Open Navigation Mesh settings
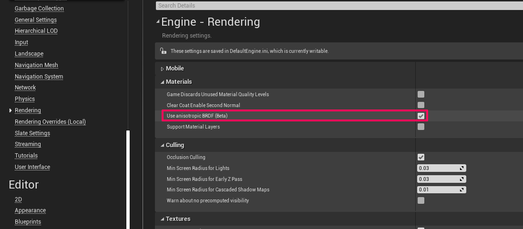The height and width of the screenshot is (229, 523). tap(36, 65)
